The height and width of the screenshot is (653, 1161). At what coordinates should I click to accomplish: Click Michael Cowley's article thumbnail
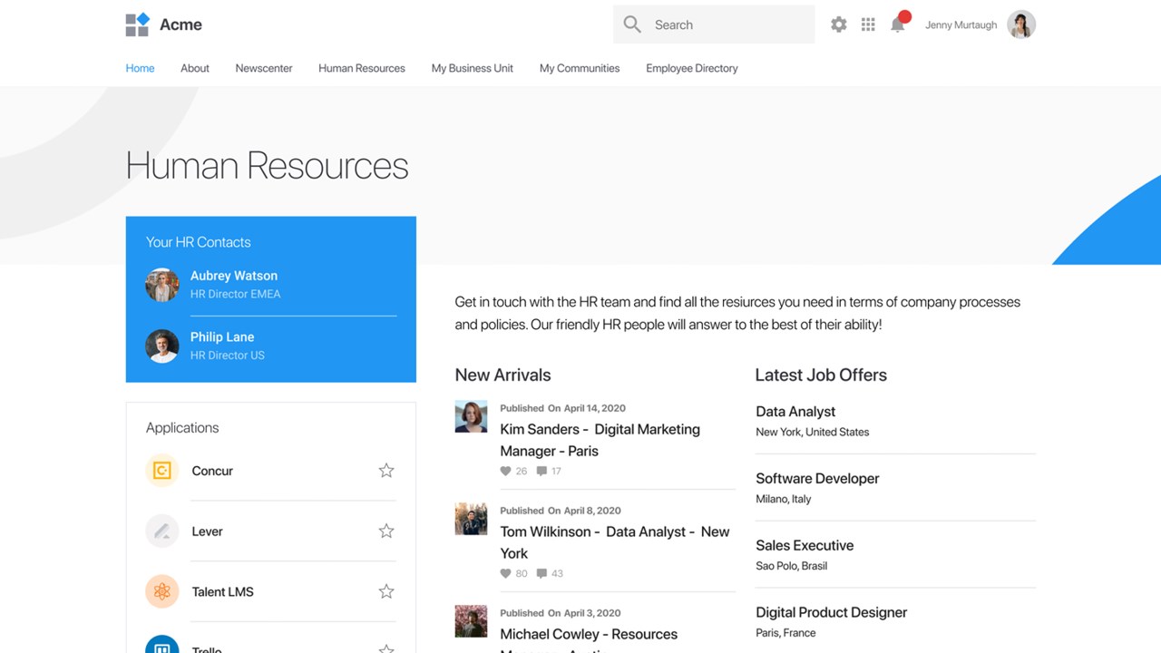coord(471,621)
